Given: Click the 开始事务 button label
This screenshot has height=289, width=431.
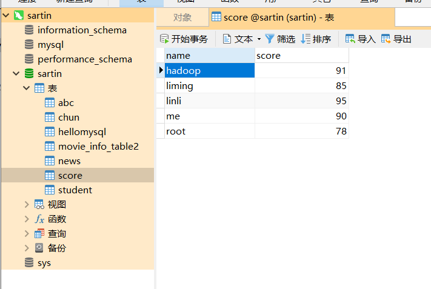Looking at the screenshot, I should click(190, 39).
